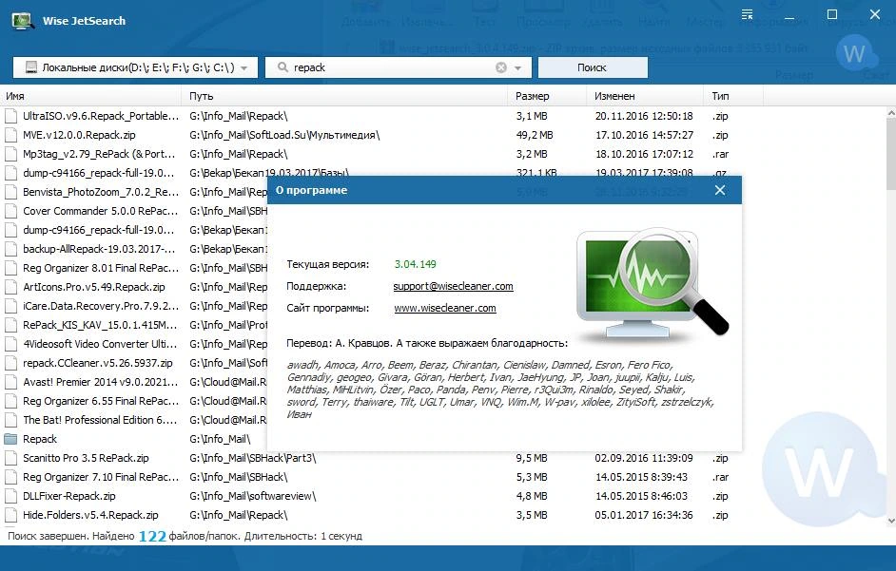Click the magnifier icon in search box

[x=282, y=67]
